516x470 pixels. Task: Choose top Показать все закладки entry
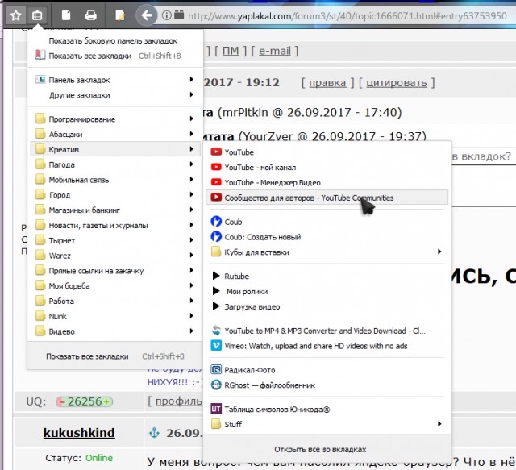pyautogui.click(x=115, y=56)
